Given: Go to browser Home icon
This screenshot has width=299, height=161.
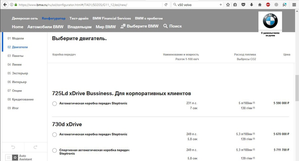Looking at the screenshot, I should tap(260, 5).
